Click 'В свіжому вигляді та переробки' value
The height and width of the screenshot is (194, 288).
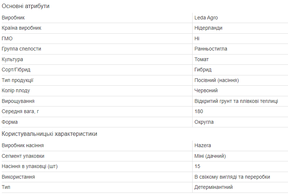(232, 177)
